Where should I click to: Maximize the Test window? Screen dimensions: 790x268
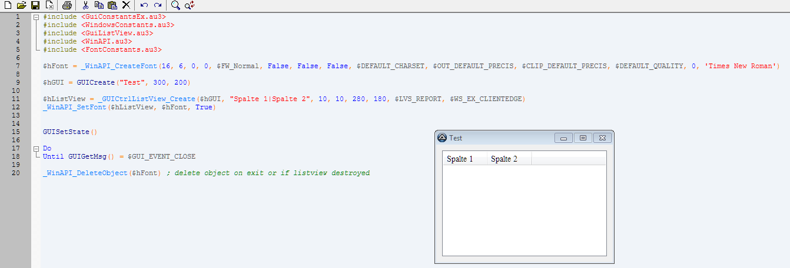click(583, 138)
